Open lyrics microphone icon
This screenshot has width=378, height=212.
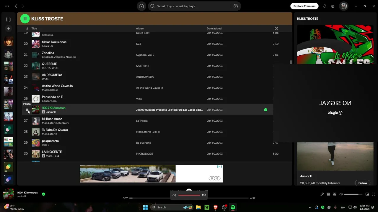[322, 194]
